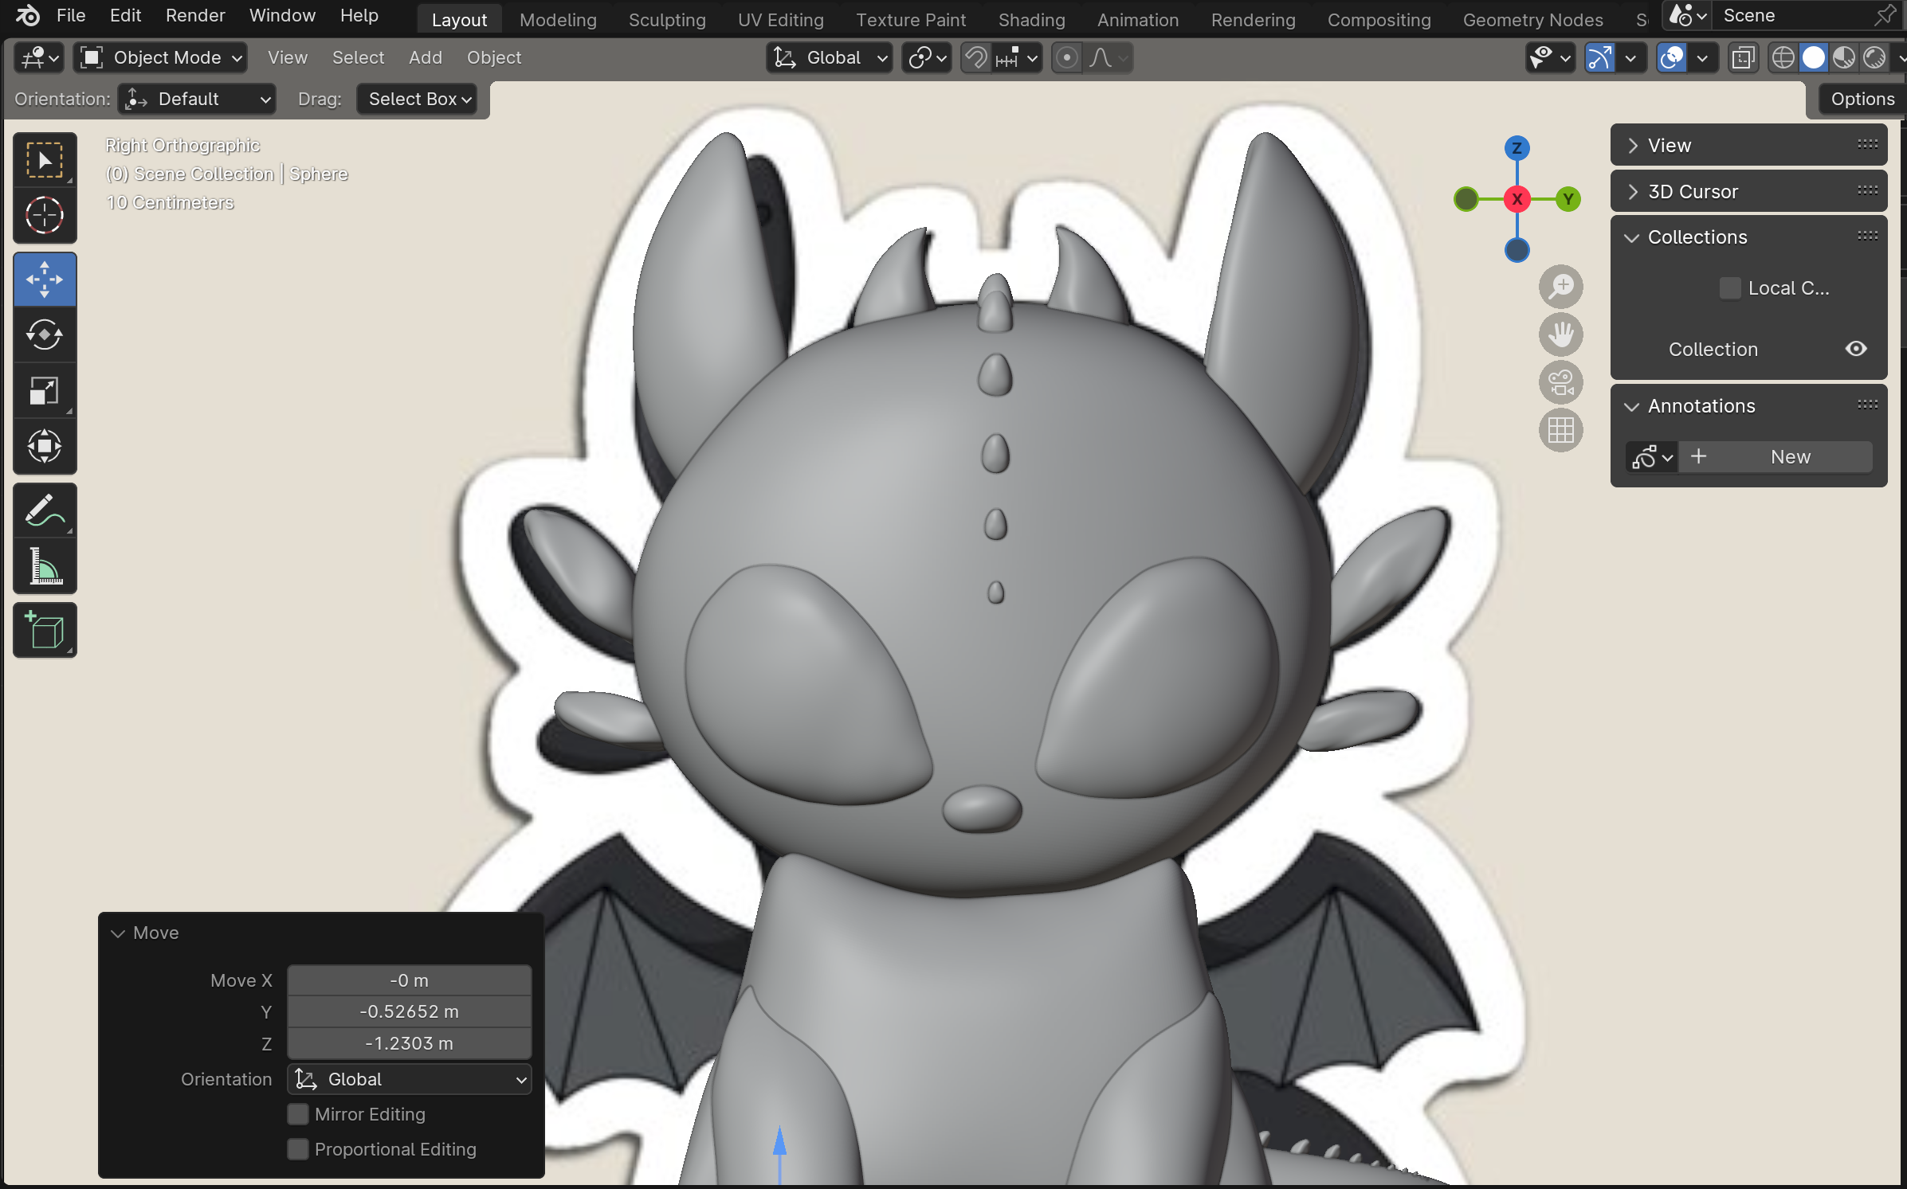Open the viewport Select menu
The image size is (1907, 1189).
358,57
